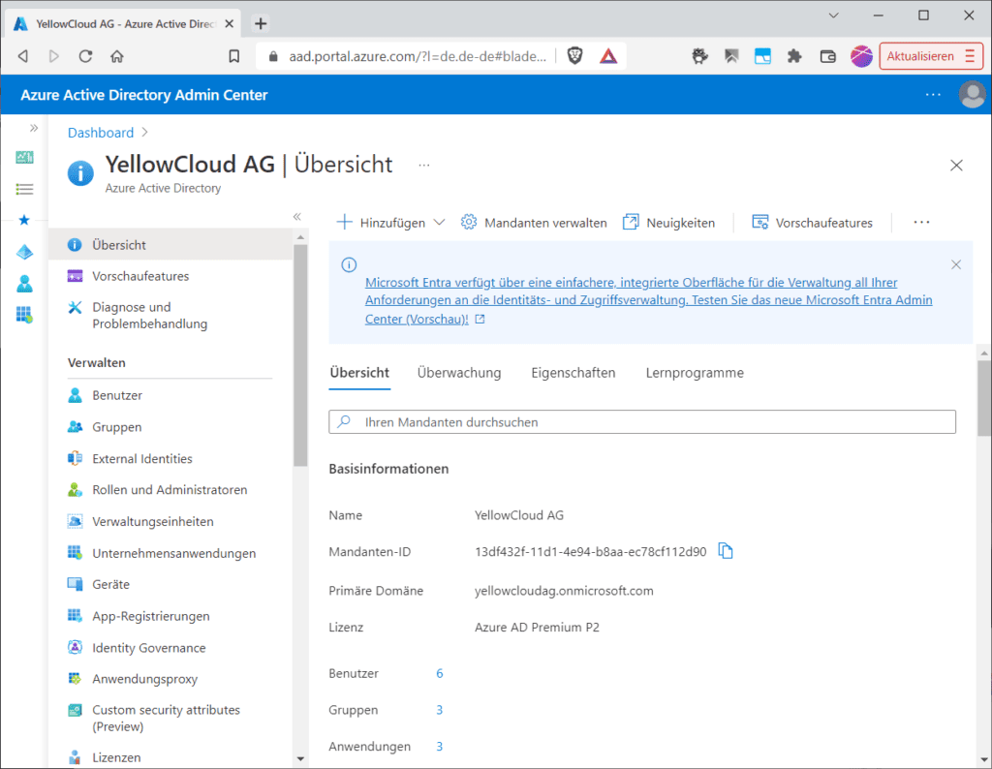Open the Azure Active Directory diamond icon
This screenshot has height=769, width=992.
(x=24, y=252)
